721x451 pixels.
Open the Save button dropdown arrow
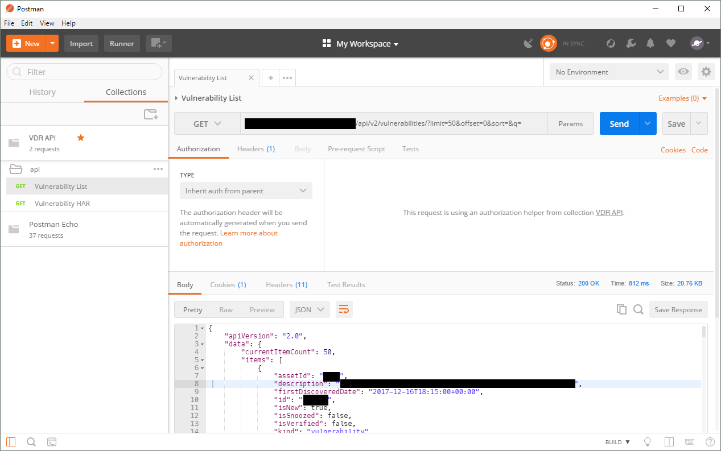click(x=699, y=123)
